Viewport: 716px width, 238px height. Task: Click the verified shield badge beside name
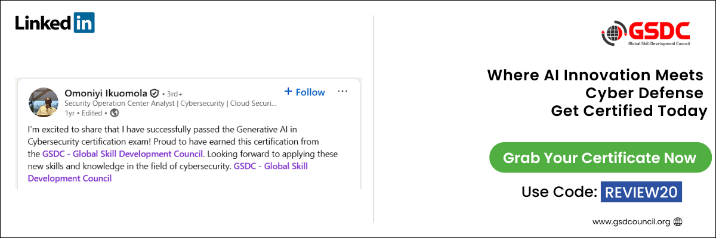coord(154,93)
